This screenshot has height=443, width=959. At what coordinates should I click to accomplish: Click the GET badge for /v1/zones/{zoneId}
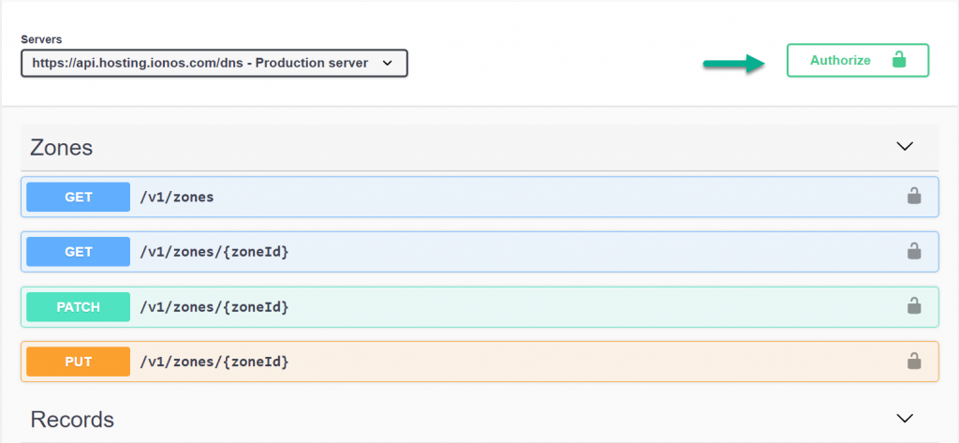pyautogui.click(x=78, y=251)
